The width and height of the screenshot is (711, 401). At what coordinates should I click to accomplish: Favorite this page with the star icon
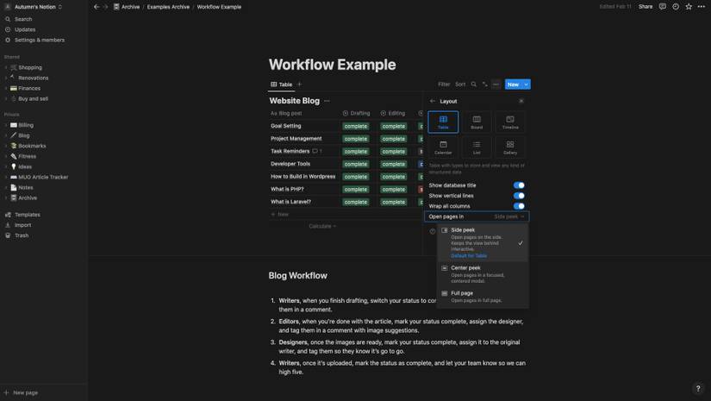point(688,7)
